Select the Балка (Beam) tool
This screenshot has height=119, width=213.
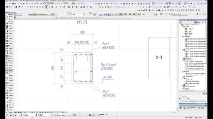[x=10, y=33]
